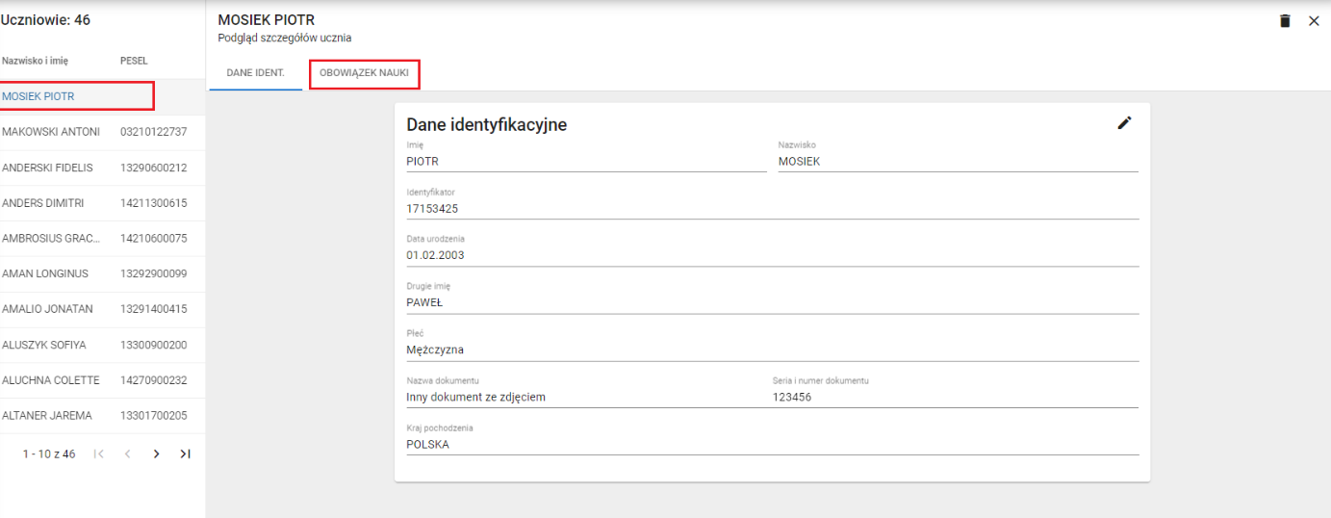Viewport: 1331px width, 518px height.
Task: Switch to Dane Ident. tab
Action: click(x=255, y=74)
